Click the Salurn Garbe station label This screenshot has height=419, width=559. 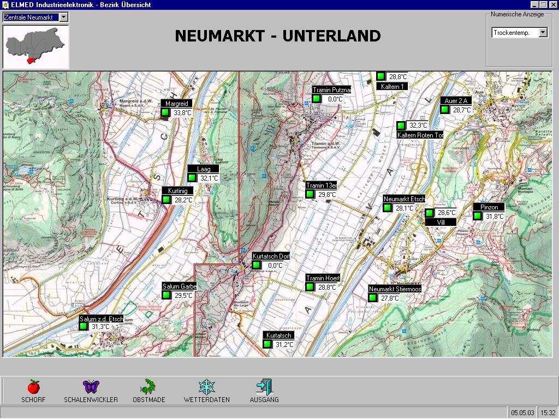(x=179, y=286)
